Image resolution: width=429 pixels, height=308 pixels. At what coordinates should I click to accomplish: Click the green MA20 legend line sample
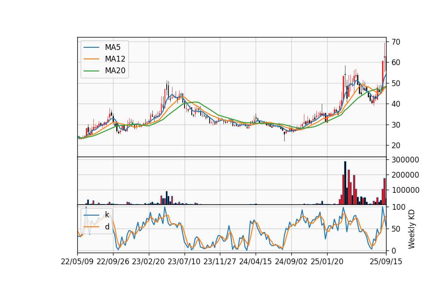tap(91, 71)
